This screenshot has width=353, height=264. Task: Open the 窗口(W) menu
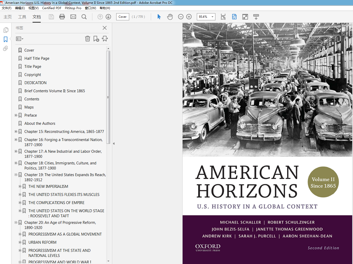click(x=91, y=8)
